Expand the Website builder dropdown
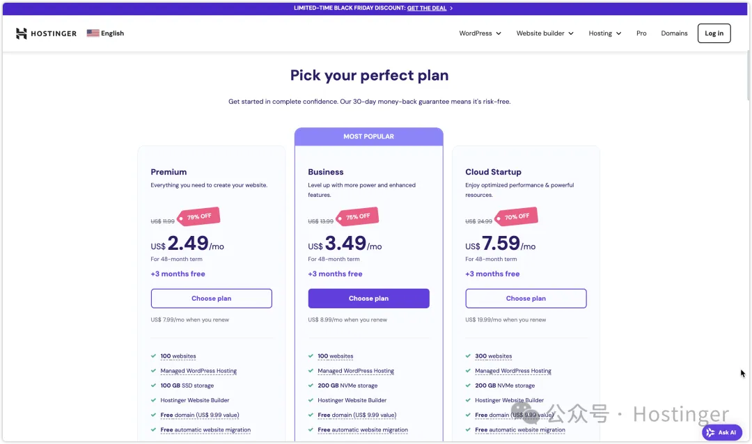Viewport: 752px width, 444px height. 545,33
